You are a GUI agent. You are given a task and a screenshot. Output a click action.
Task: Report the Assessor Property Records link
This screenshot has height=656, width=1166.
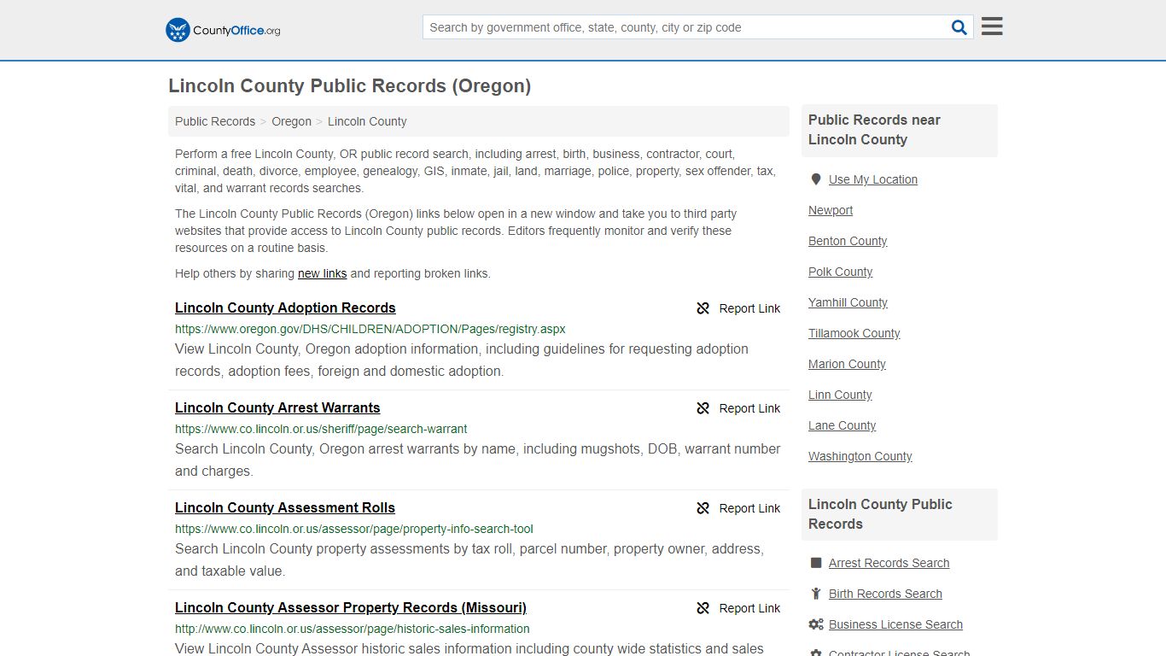749,608
